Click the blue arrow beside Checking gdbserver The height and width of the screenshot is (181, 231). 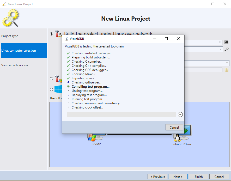68,82
